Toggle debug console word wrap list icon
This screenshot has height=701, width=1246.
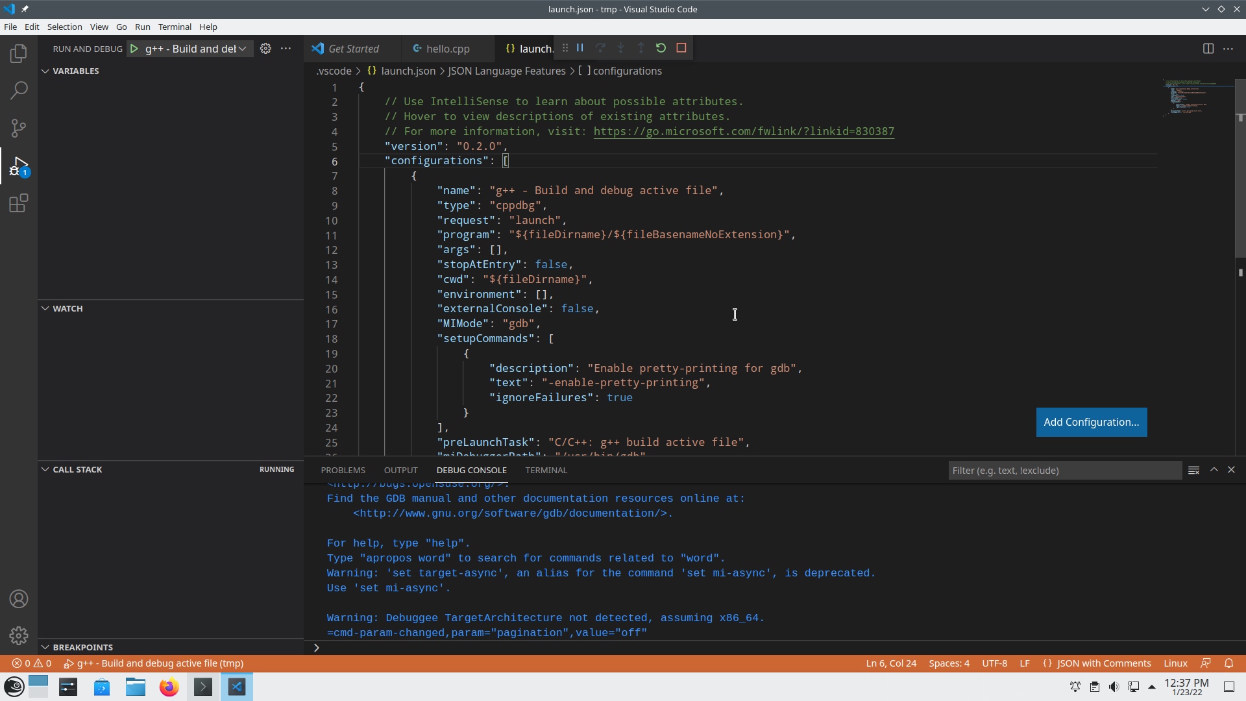(x=1193, y=470)
